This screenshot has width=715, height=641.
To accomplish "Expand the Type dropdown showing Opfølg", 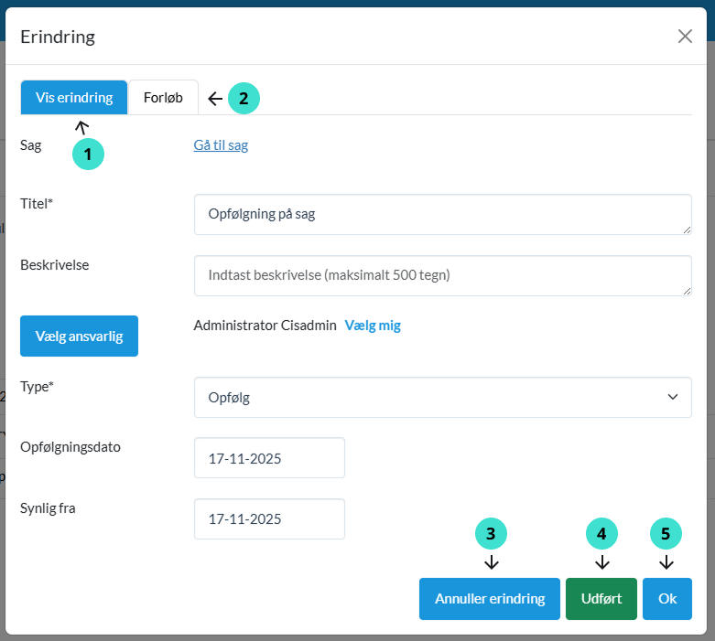I will 442,398.
